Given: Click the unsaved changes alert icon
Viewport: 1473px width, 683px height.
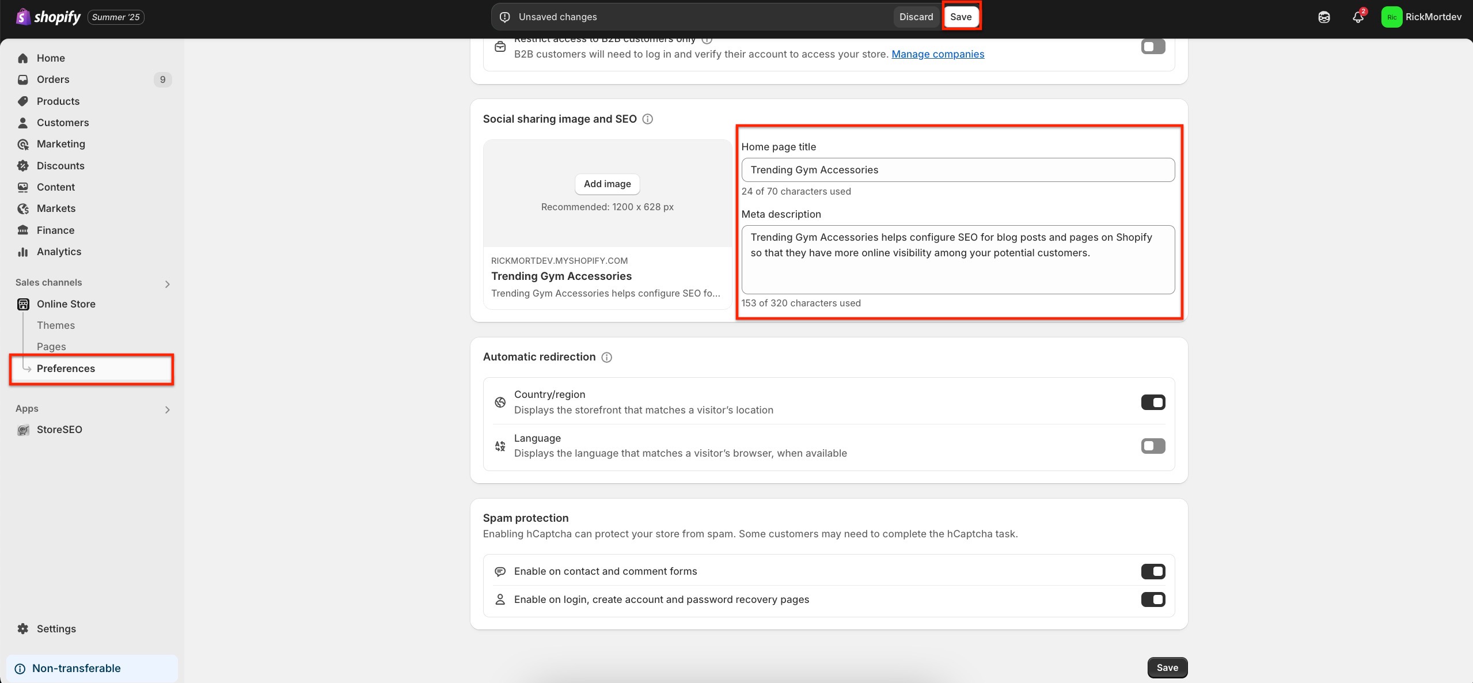Looking at the screenshot, I should (x=505, y=17).
